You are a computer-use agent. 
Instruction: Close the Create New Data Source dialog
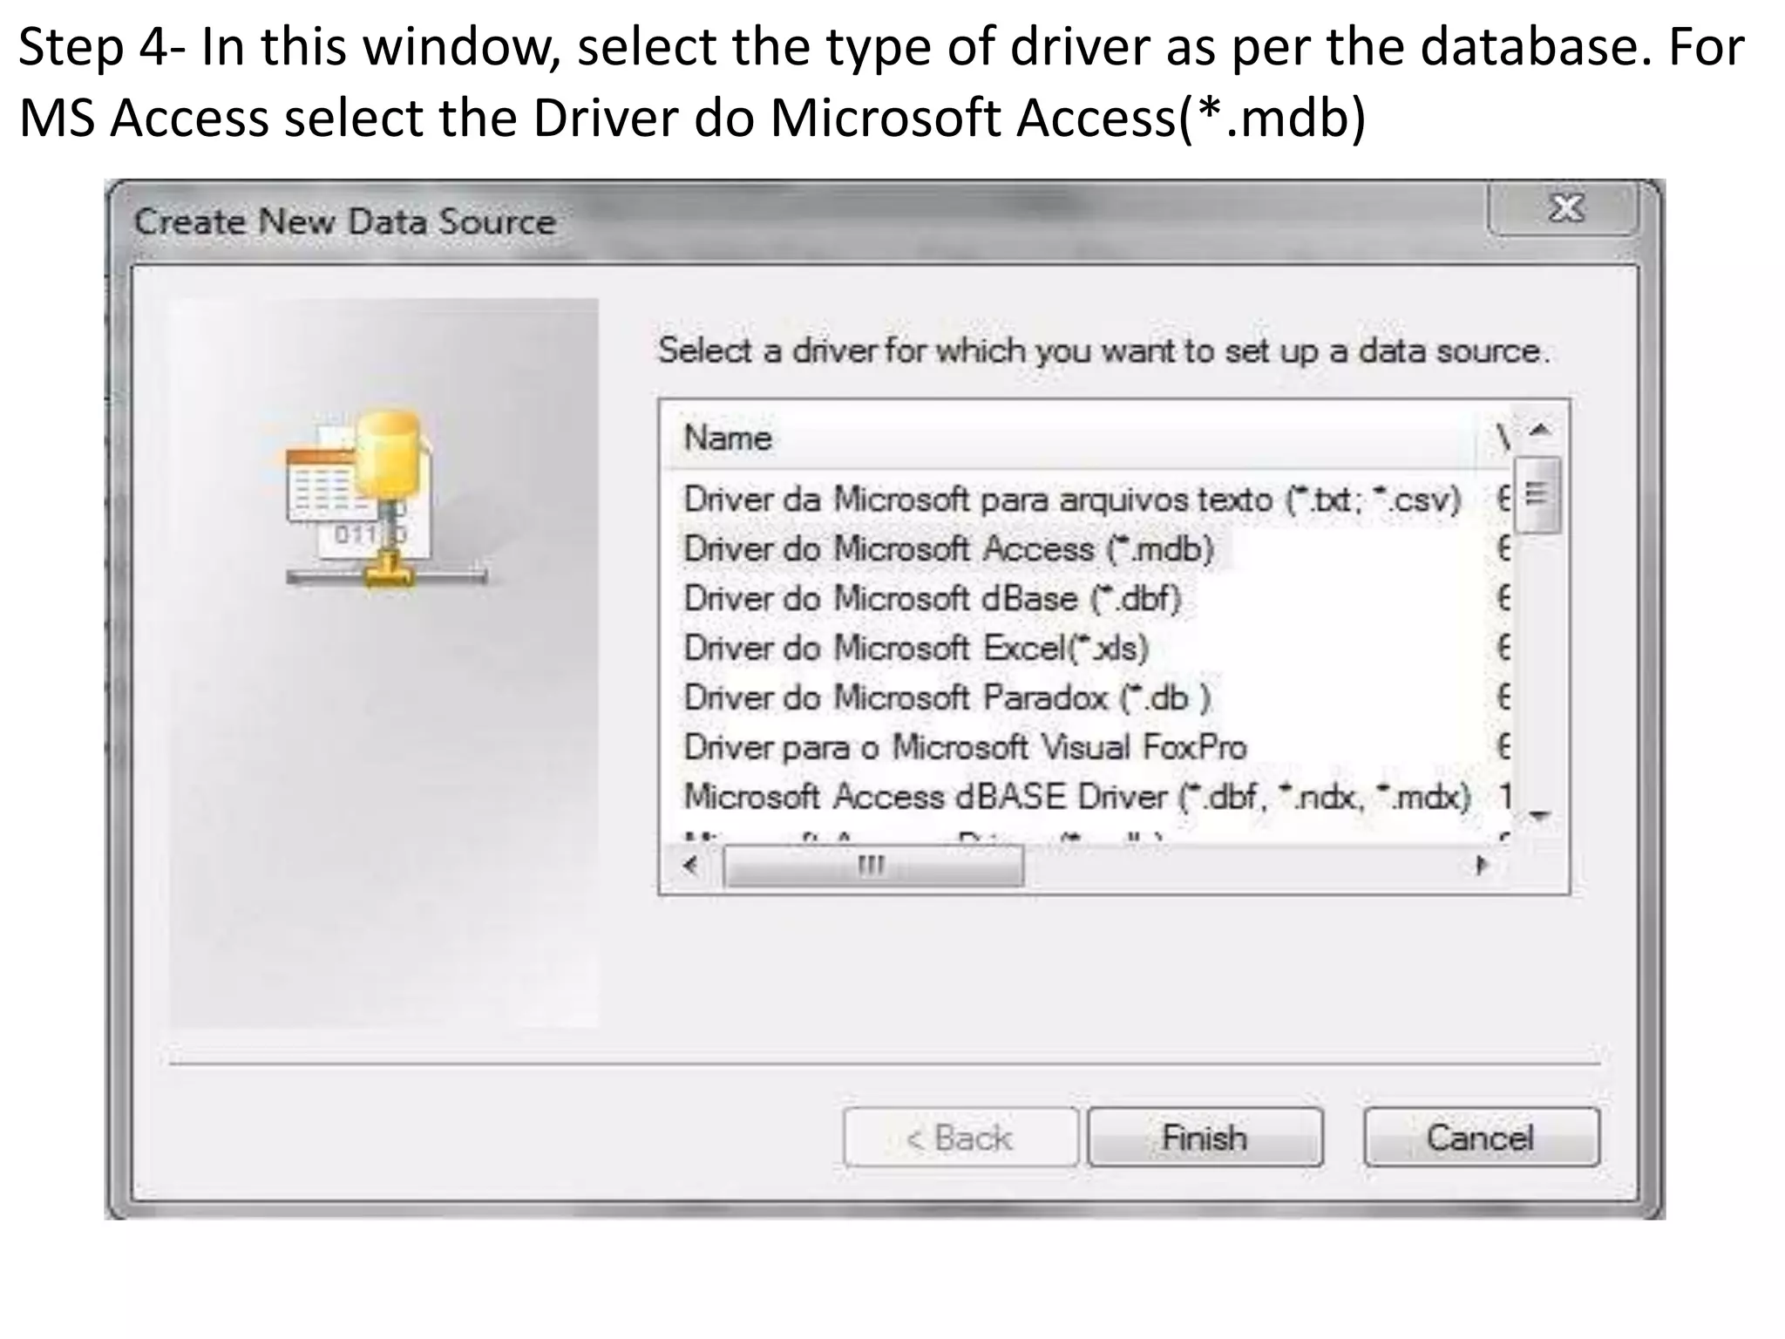(1564, 209)
